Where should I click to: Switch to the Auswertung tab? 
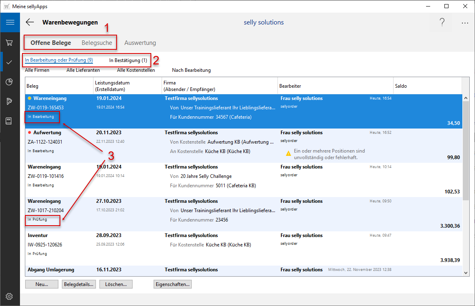point(140,43)
